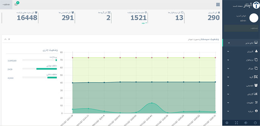
Task: Collapse the وضعیت سیستم panel with up chevron
Action: pyautogui.click(x=5, y=39)
